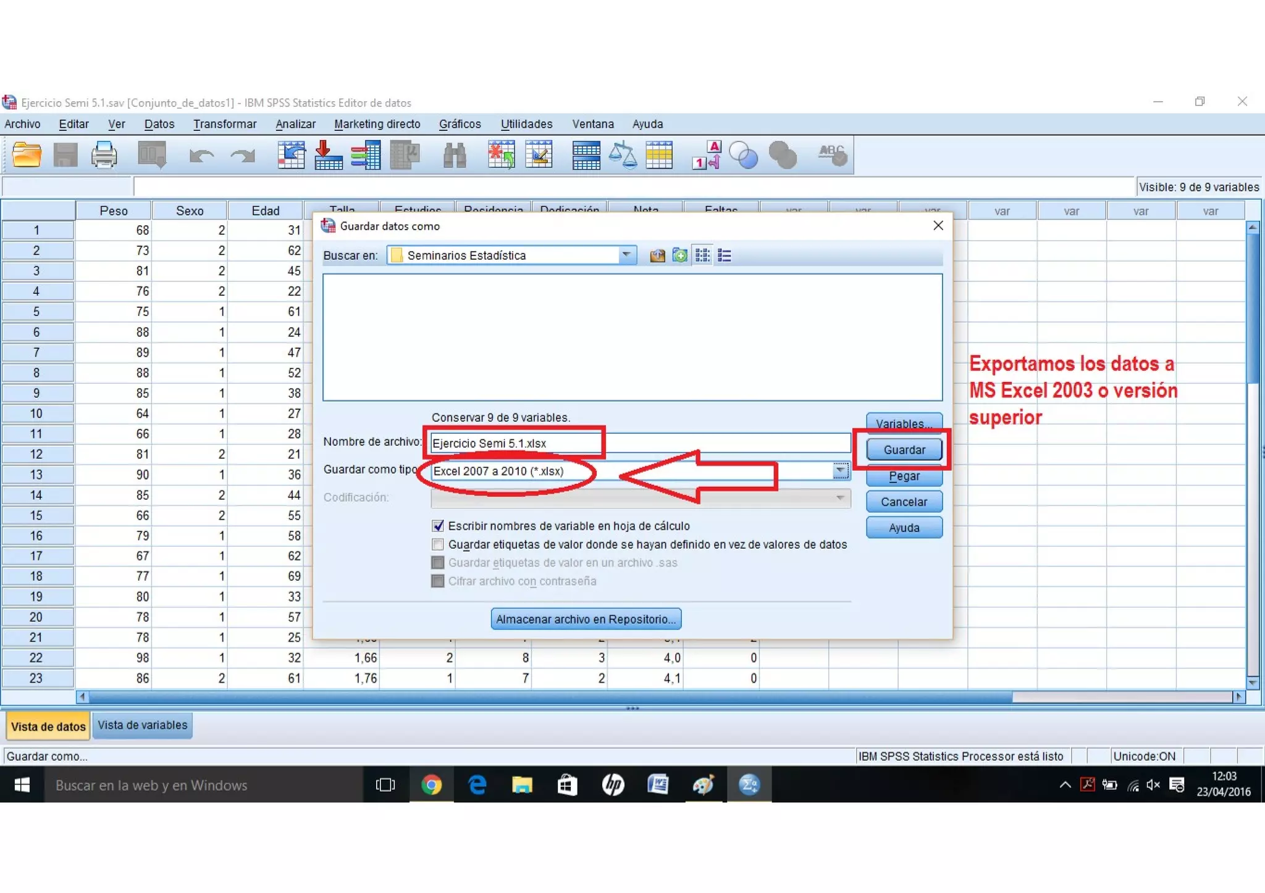Click the Print toolbar icon

[104, 155]
